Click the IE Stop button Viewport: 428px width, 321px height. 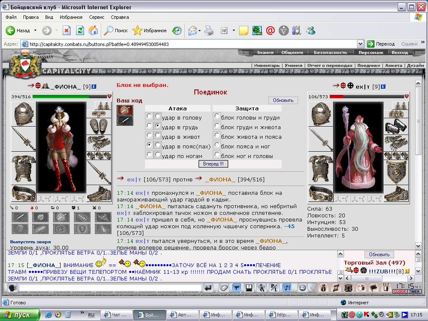[66, 31]
